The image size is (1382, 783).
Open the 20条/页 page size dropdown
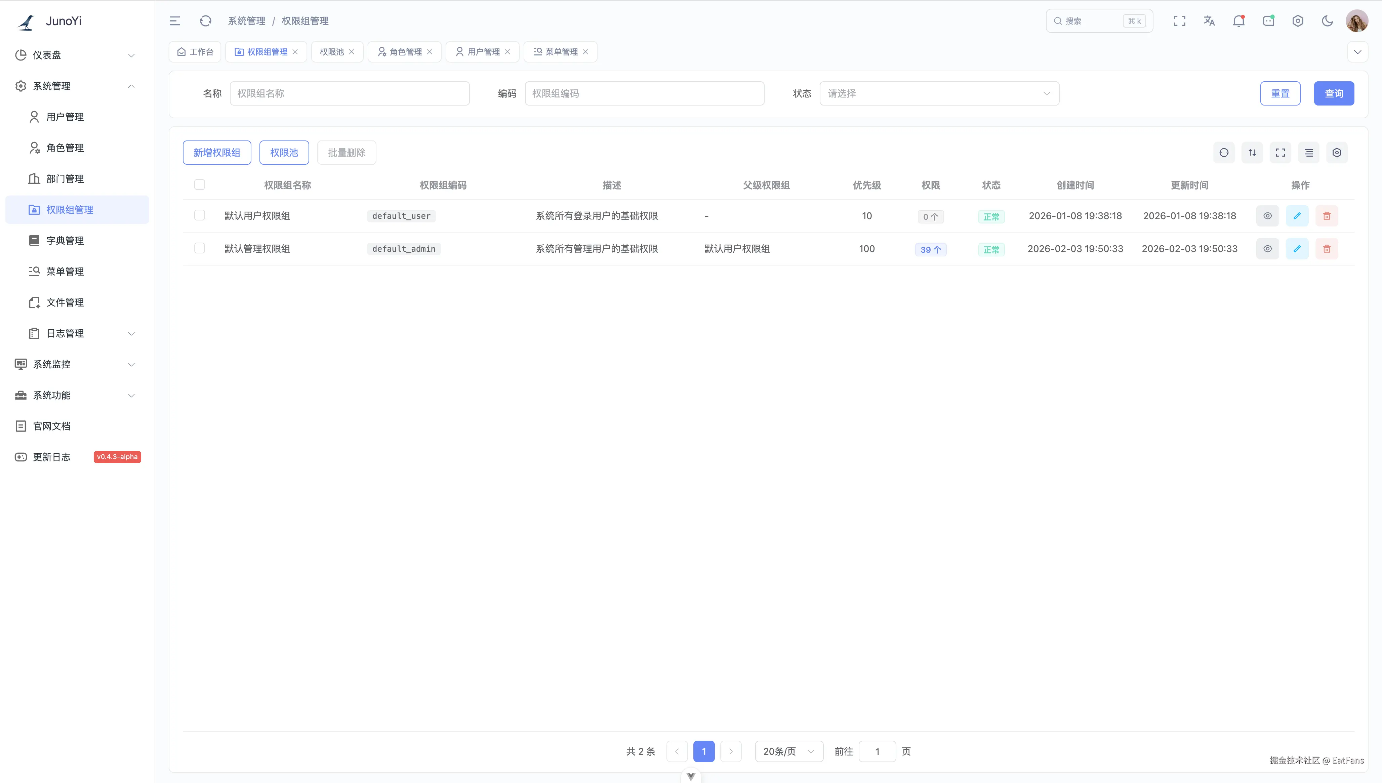tap(788, 751)
